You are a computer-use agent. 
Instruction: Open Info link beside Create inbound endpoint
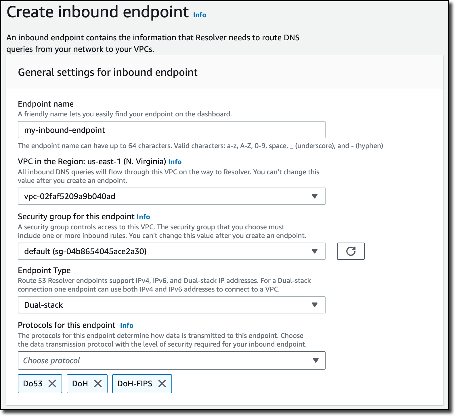point(200,15)
